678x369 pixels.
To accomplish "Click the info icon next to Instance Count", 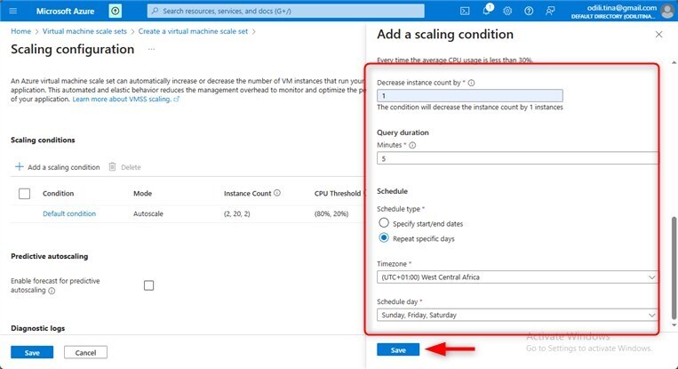I will 277,193.
